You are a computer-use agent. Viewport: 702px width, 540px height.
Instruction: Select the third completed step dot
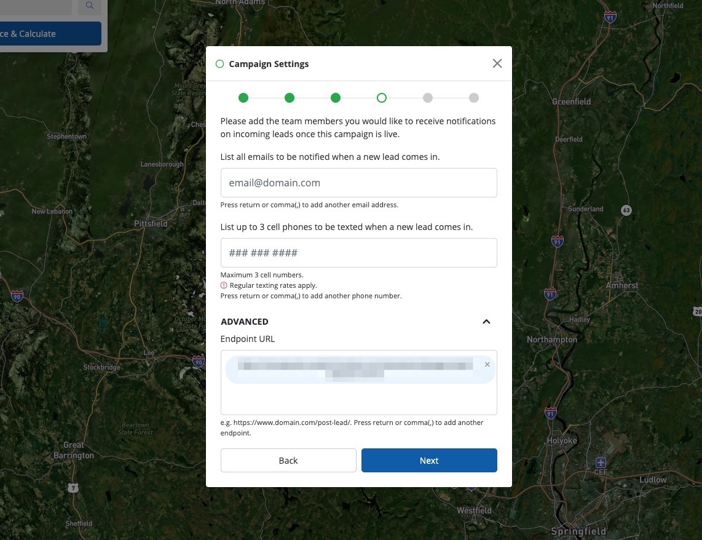336,98
